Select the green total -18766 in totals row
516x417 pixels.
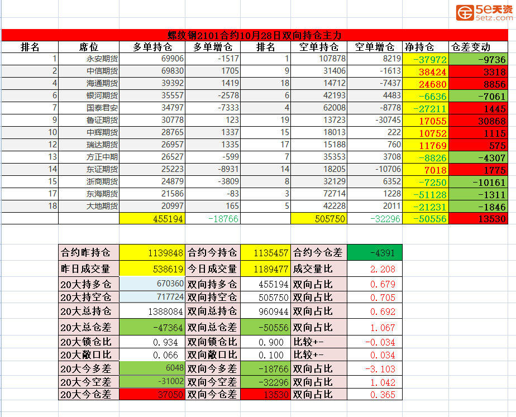(213, 218)
